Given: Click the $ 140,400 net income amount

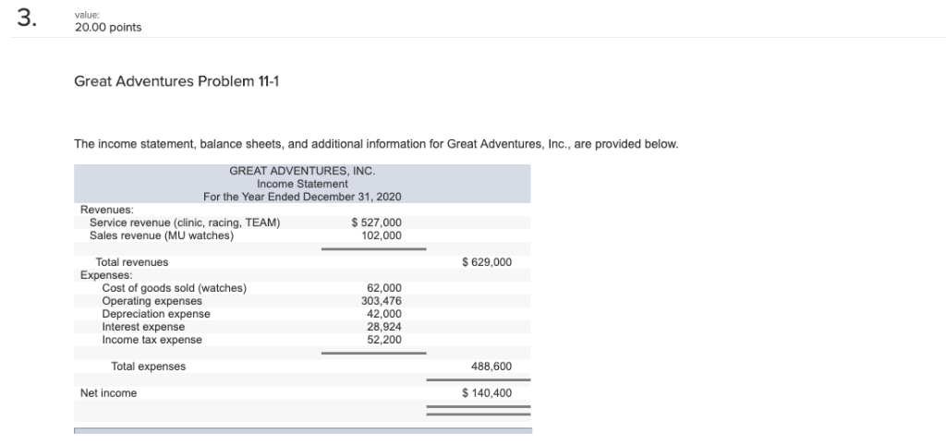Looking at the screenshot, I should pyautogui.click(x=487, y=393).
